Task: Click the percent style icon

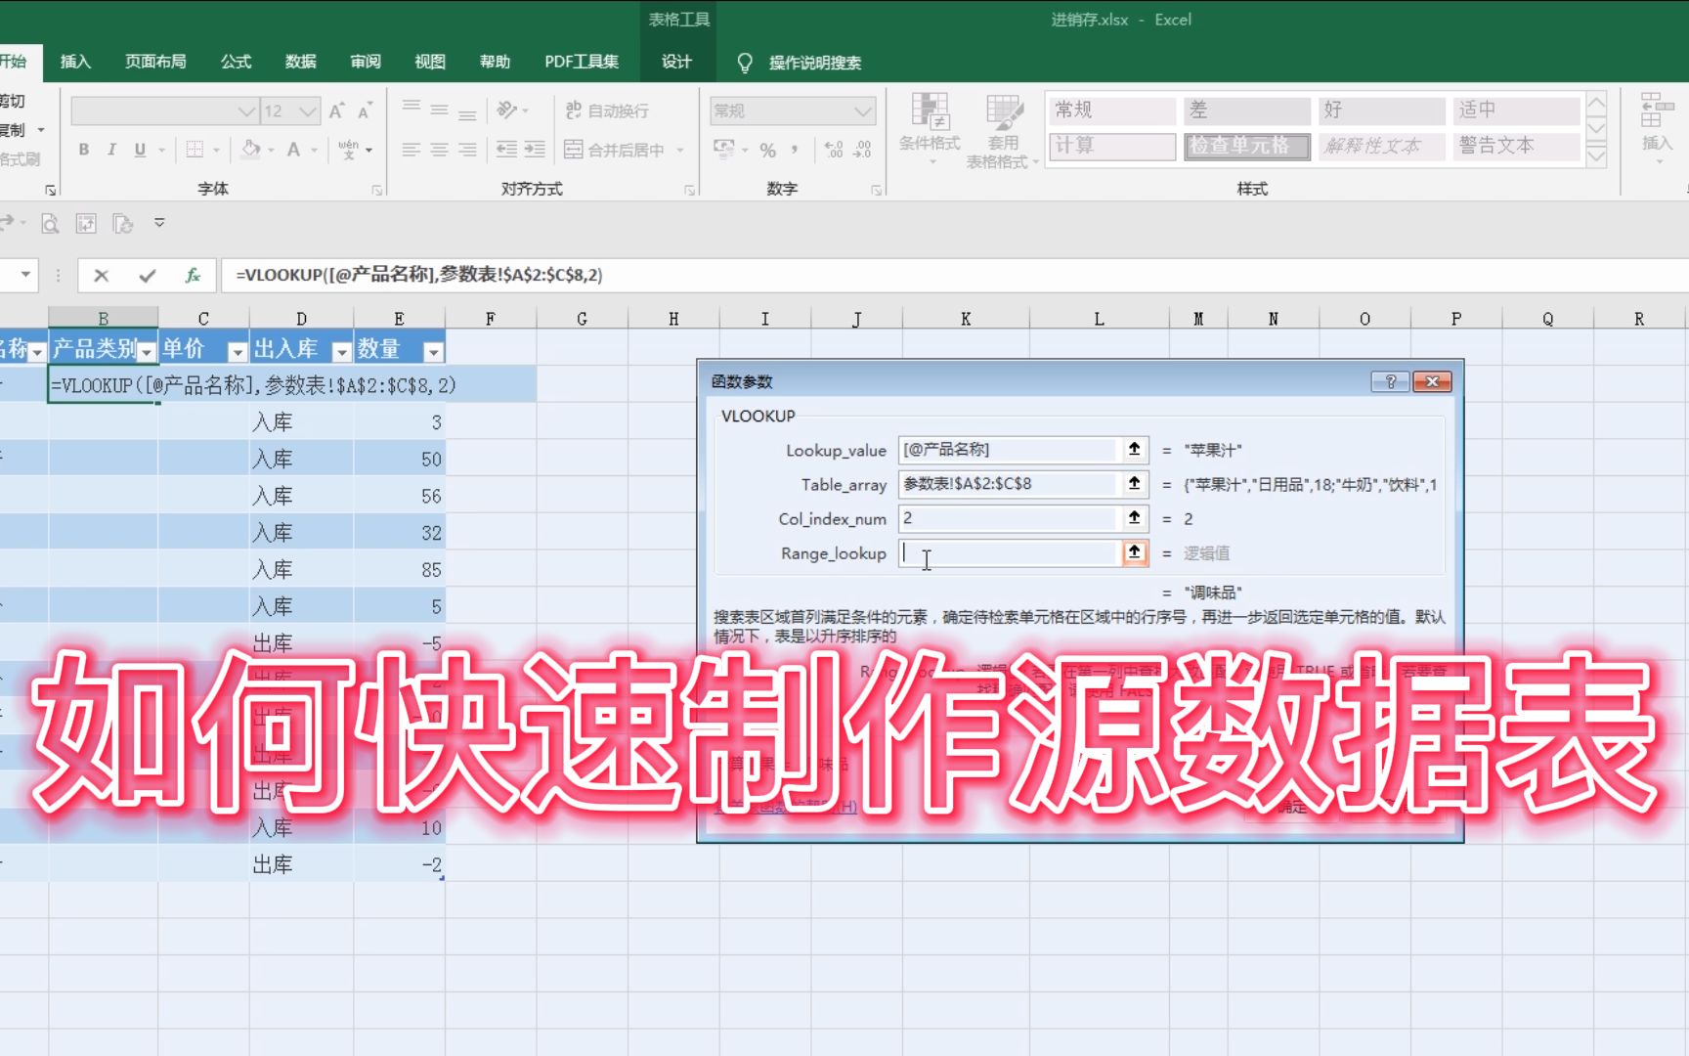Action: click(x=768, y=150)
